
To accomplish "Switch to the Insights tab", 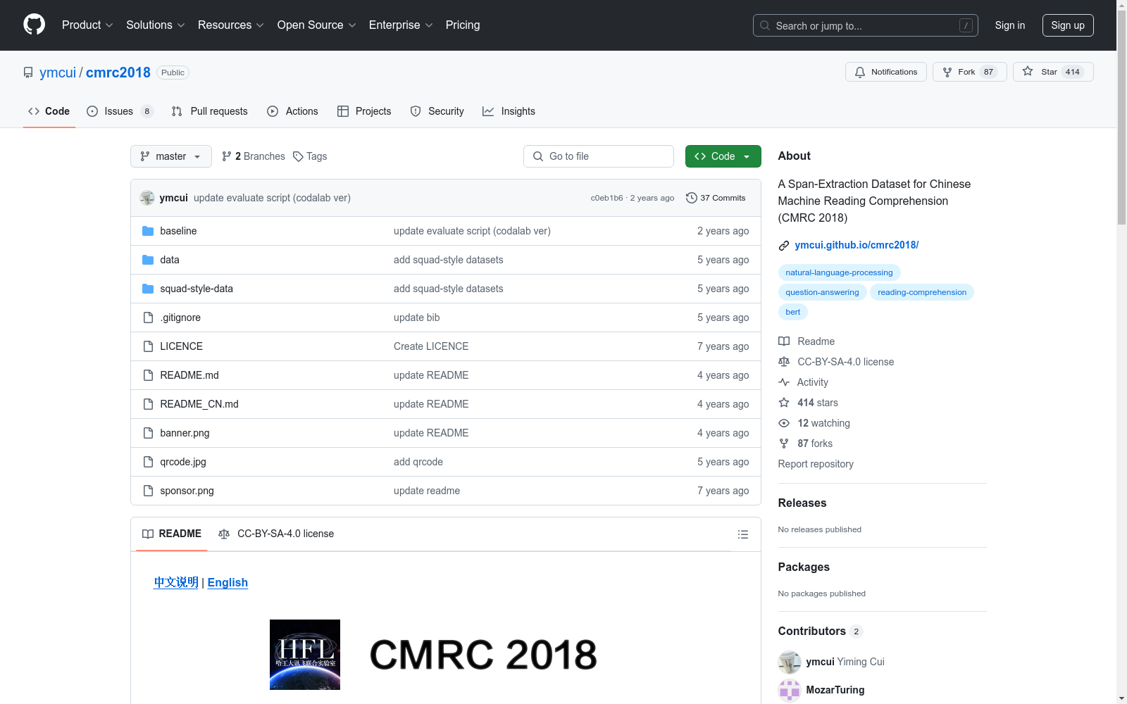I will tap(509, 111).
